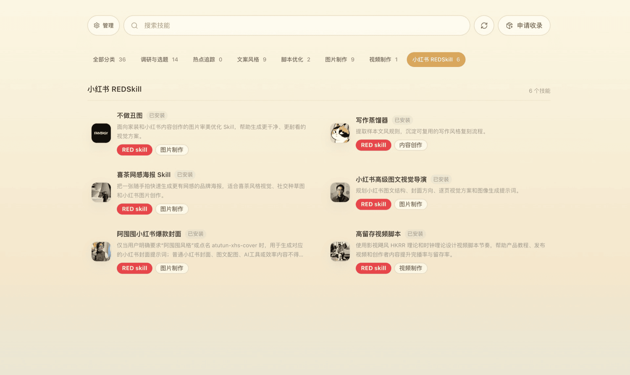
Task: Click the 已安装 badge beside 不做丑图
Action: (x=157, y=116)
